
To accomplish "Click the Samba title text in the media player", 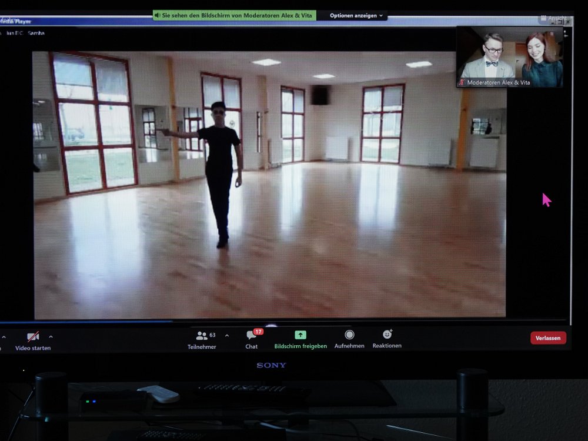I will pos(36,33).
